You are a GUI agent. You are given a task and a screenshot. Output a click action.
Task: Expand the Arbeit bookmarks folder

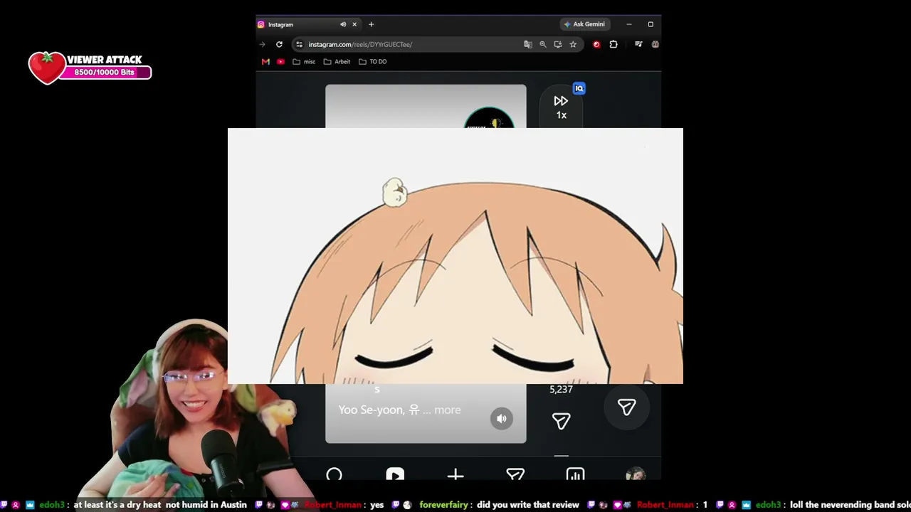click(x=337, y=62)
